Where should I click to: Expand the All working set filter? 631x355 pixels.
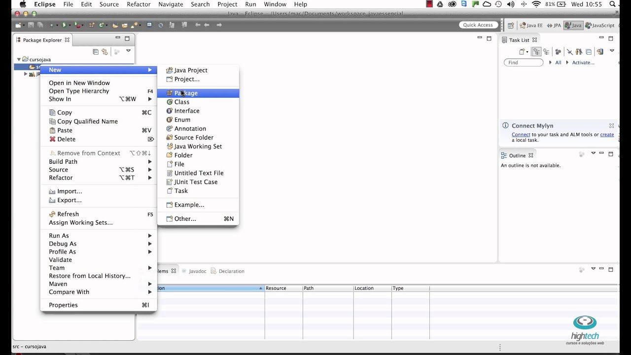[x=550, y=63]
